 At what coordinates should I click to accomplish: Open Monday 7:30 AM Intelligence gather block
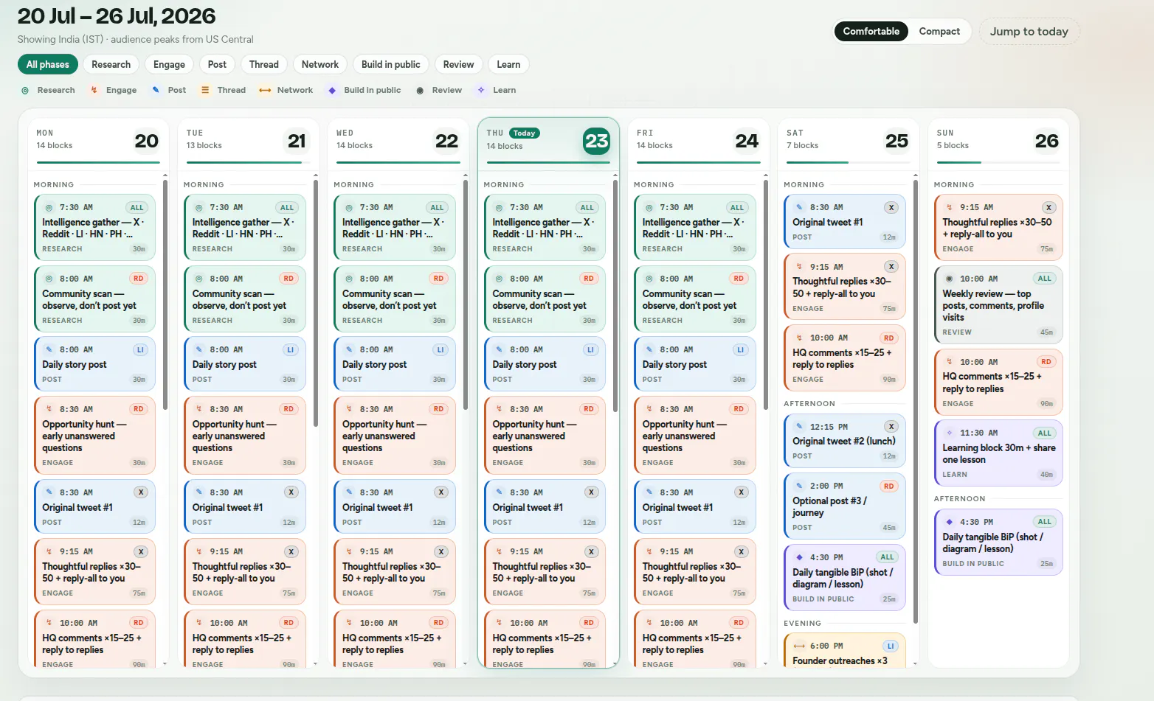94,227
